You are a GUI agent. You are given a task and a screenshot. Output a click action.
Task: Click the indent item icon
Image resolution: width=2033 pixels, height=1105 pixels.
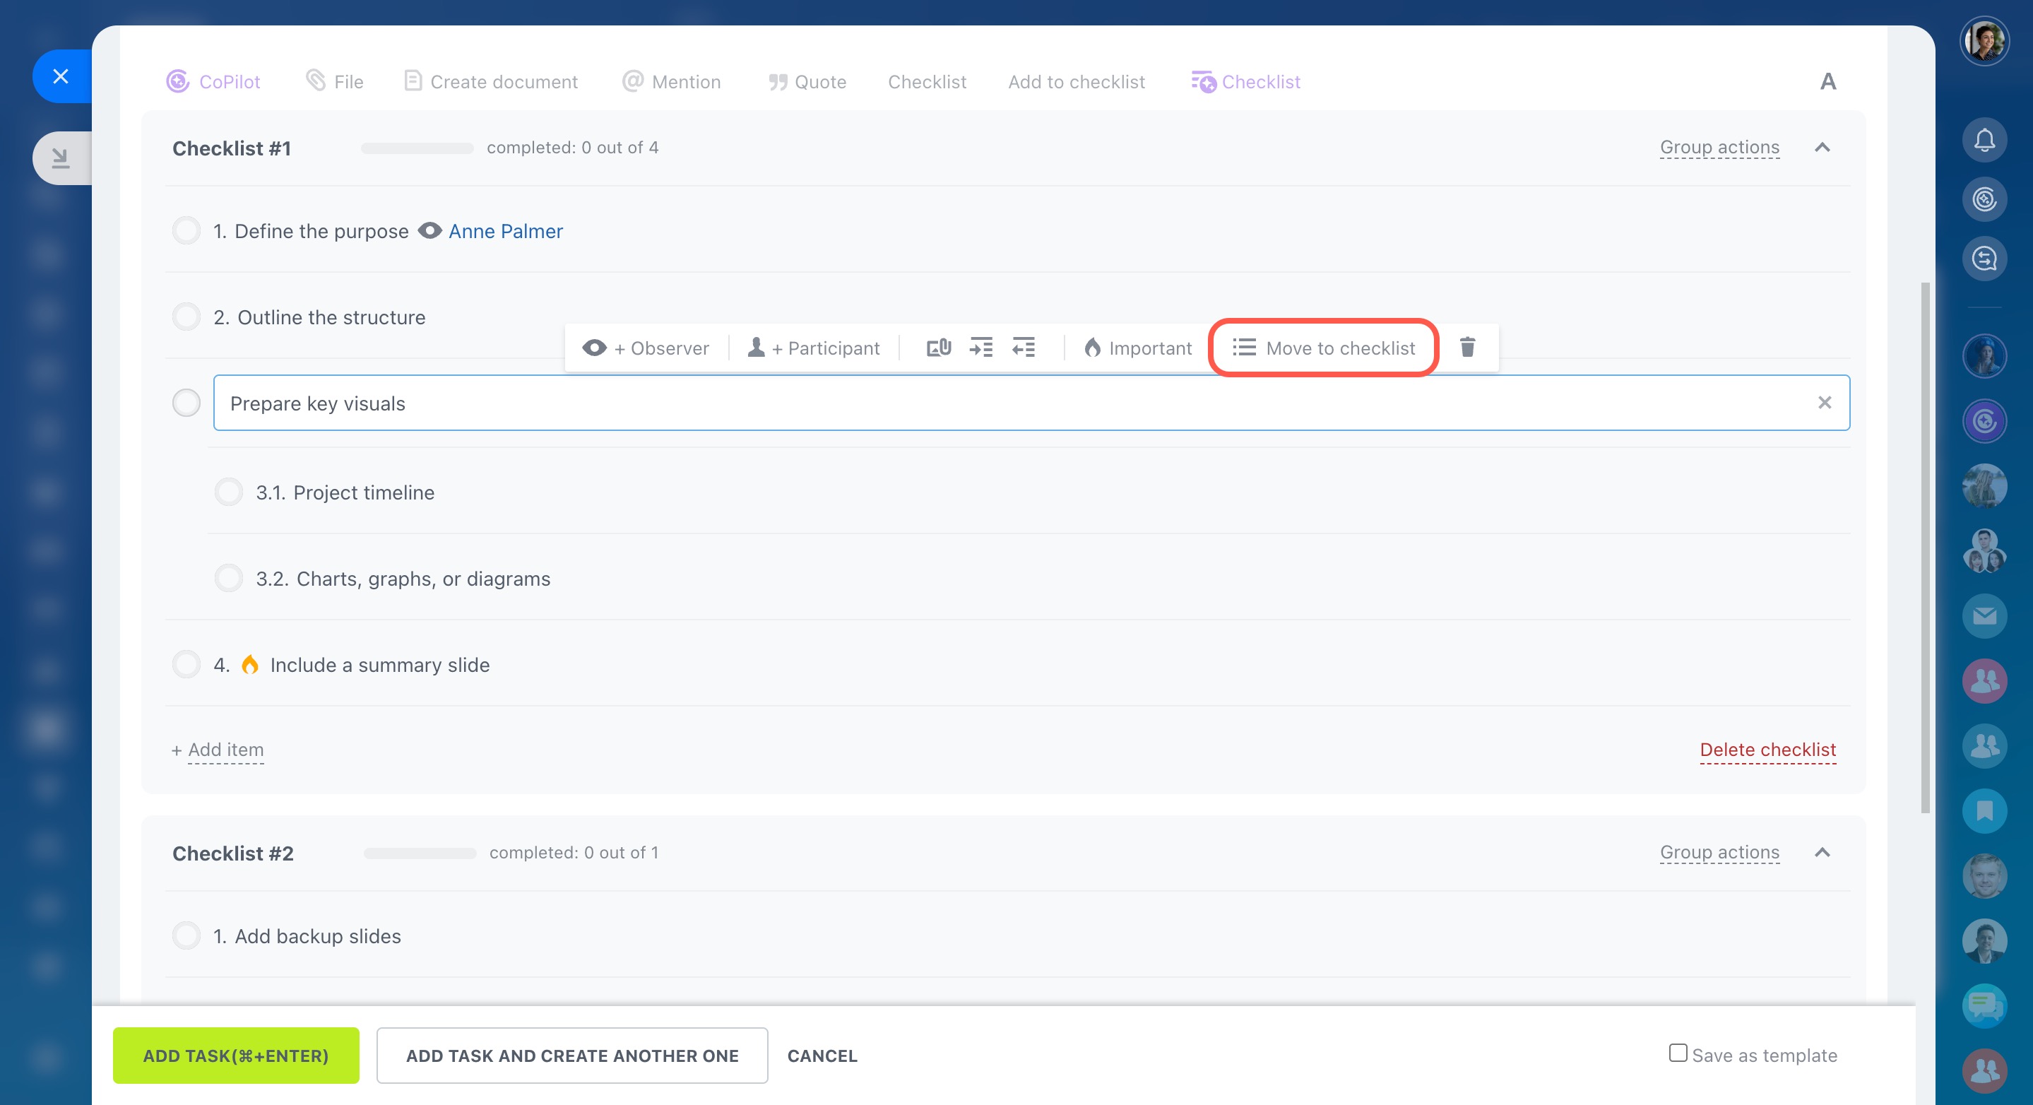click(981, 348)
